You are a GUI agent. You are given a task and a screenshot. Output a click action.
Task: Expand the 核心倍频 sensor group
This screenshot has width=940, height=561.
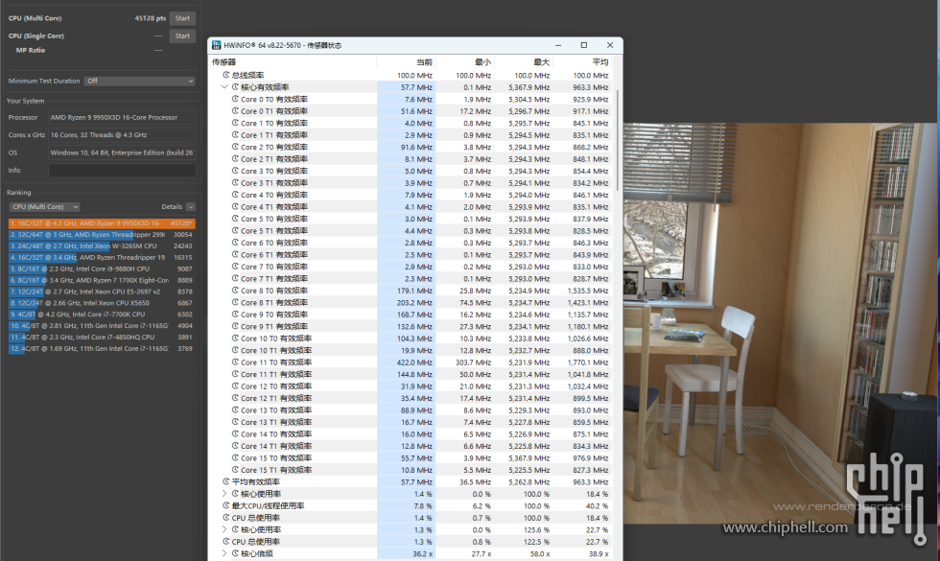pyautogui.click(x=224, y=554)
